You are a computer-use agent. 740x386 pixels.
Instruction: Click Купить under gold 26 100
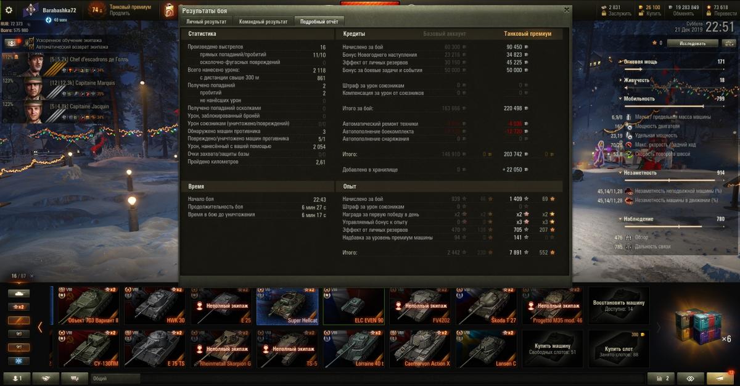click(653, 14)
